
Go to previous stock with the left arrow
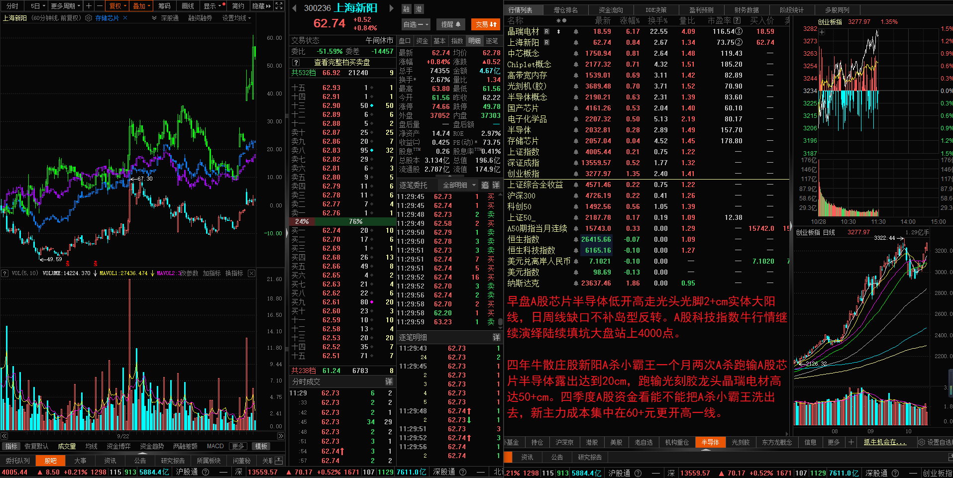click(x=294, y=8)
